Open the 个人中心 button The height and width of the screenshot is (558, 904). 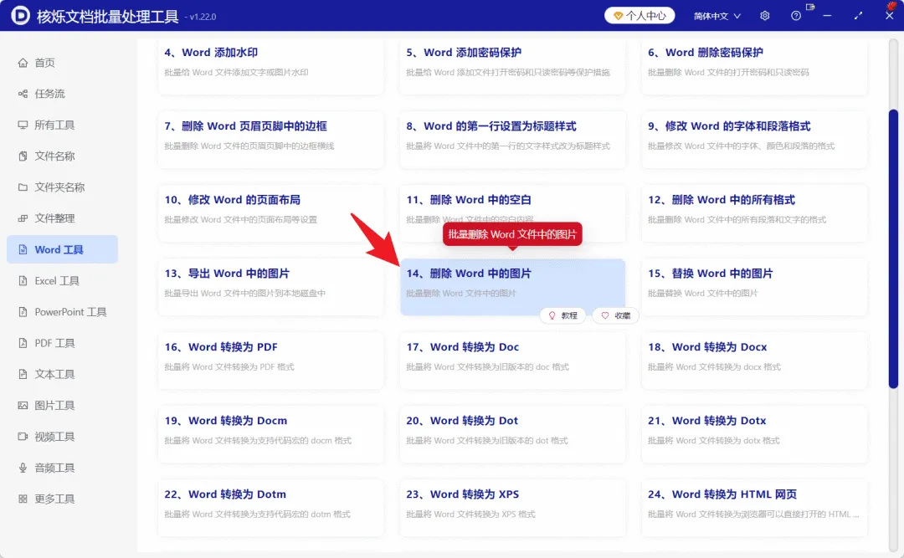tap(639, 16)
